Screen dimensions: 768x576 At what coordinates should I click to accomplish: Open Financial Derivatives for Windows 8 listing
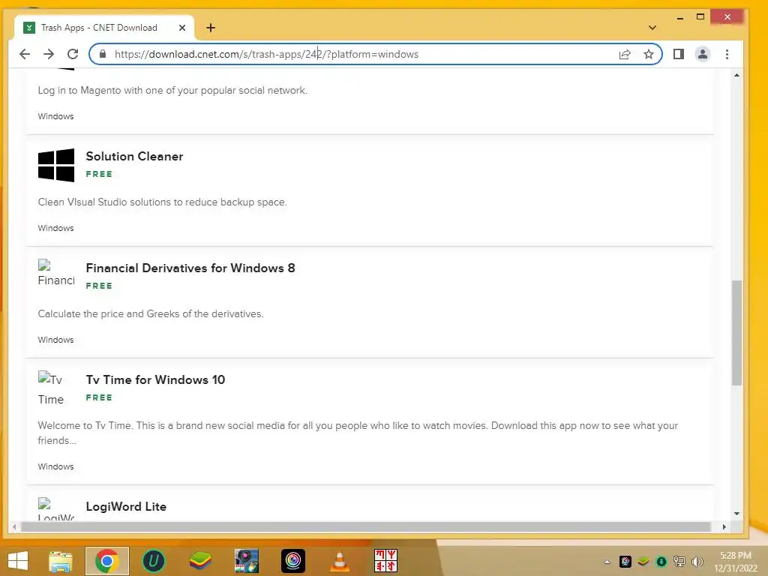tap(190, 268)
